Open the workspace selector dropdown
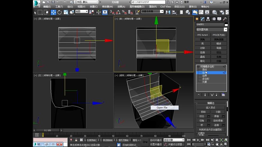 (86, 2)
